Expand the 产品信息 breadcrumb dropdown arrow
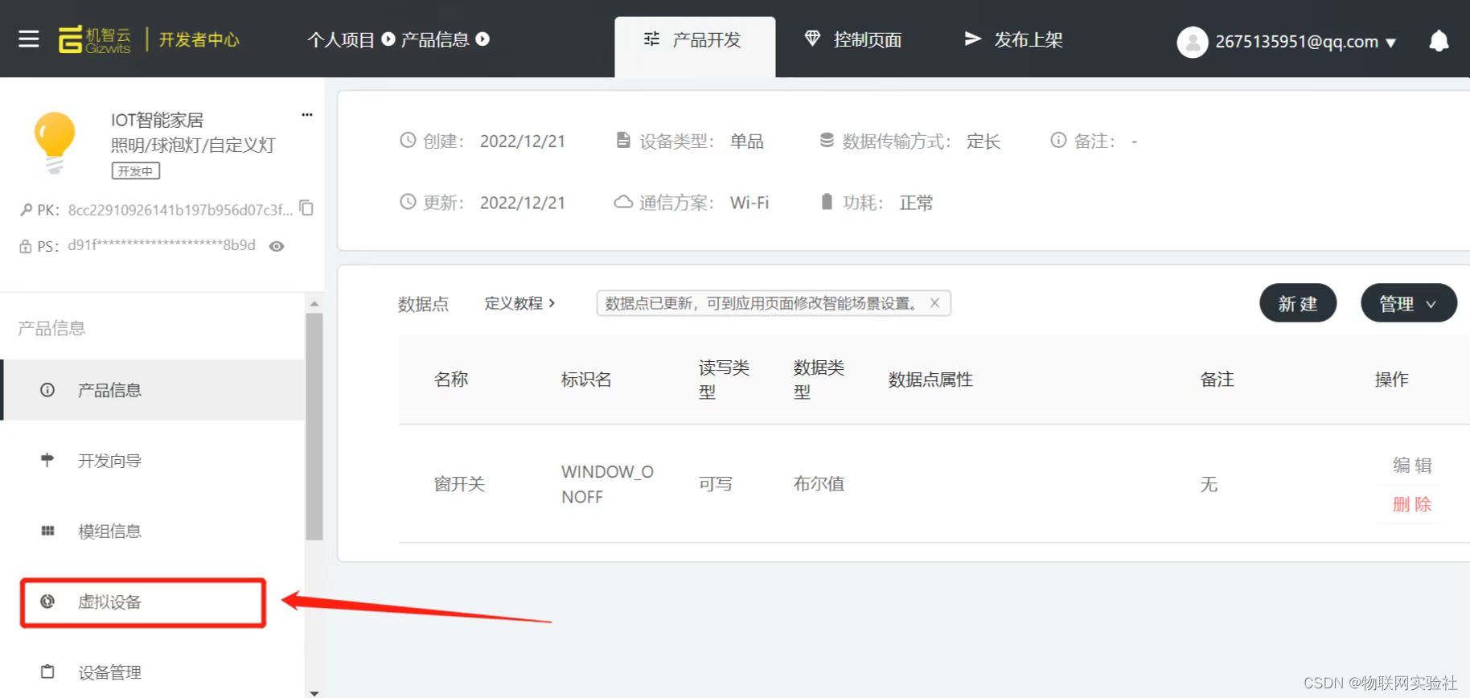 click(482, 39)
